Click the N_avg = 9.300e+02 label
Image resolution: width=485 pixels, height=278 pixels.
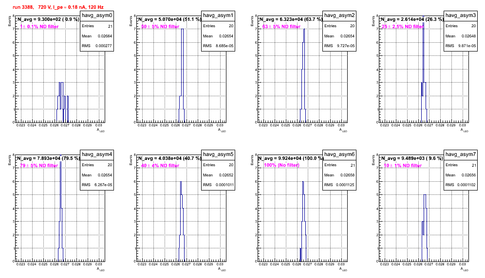pyautogui.click(x=48, y=19)
